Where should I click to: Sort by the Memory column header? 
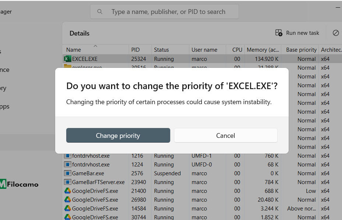point(263,50)
